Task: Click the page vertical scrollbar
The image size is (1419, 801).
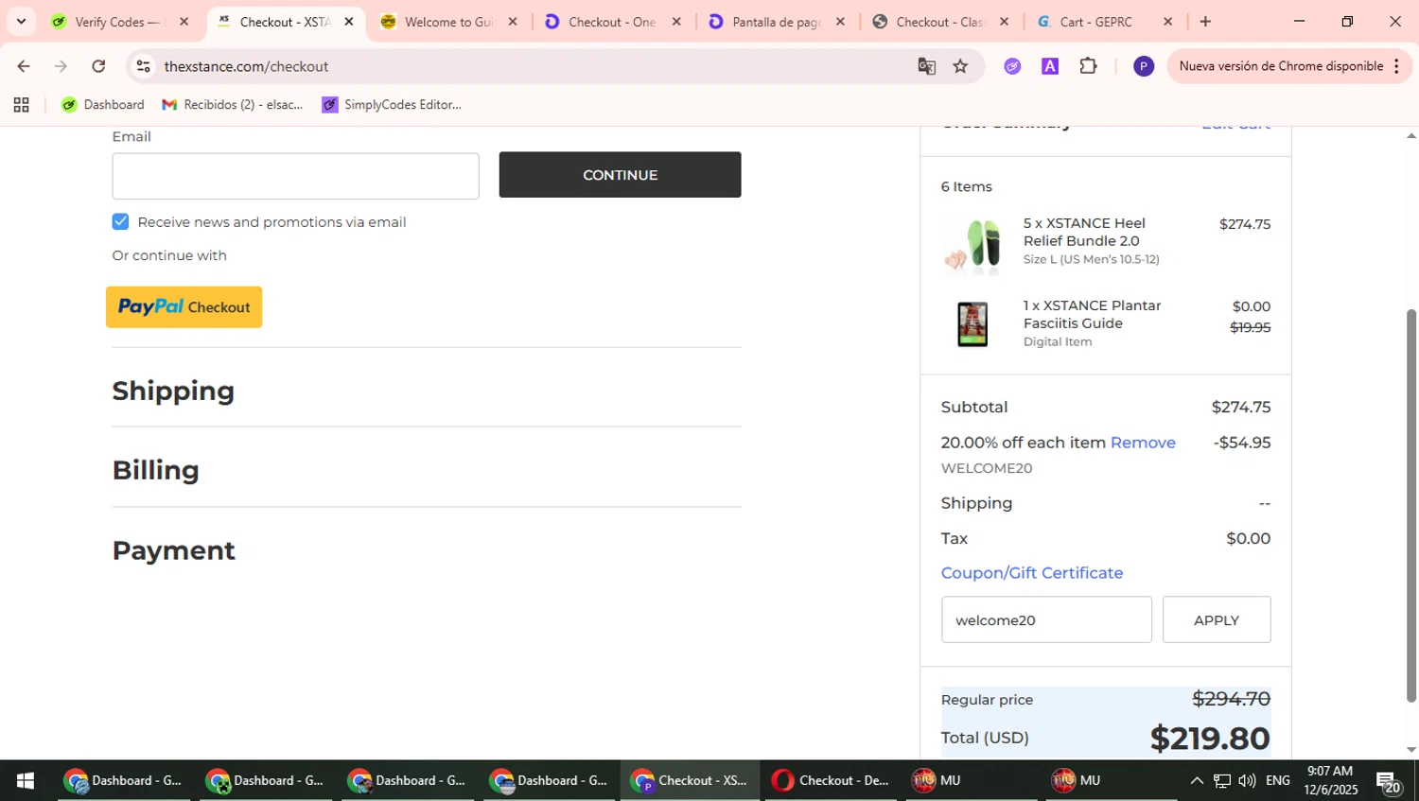Action: click(x=1411, y=506)
